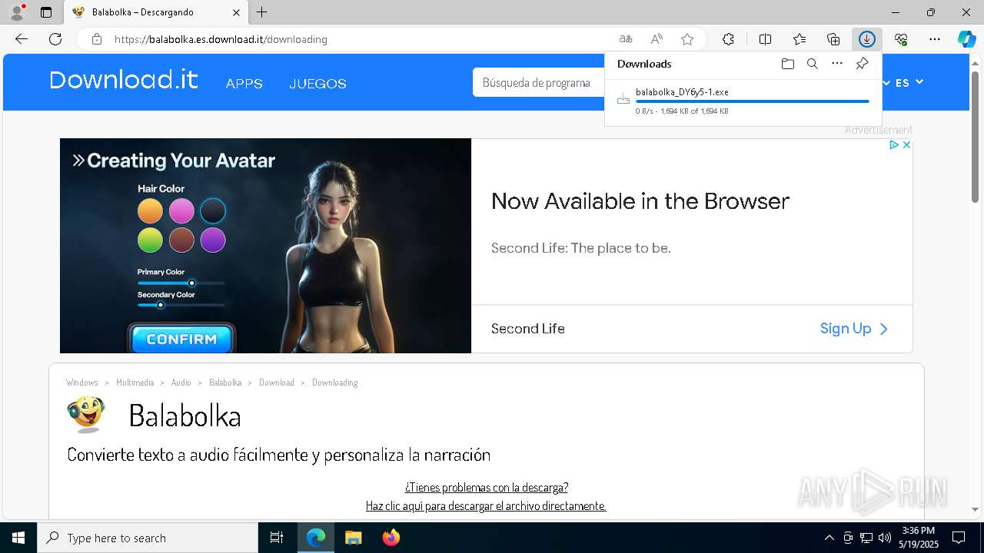Open Edge Settings and more menu
The width and height of the screenshot is (984, 553).
(x=935, y=39)
